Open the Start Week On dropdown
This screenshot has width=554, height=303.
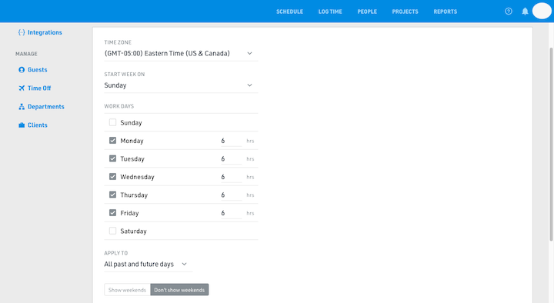pos(181,85)
